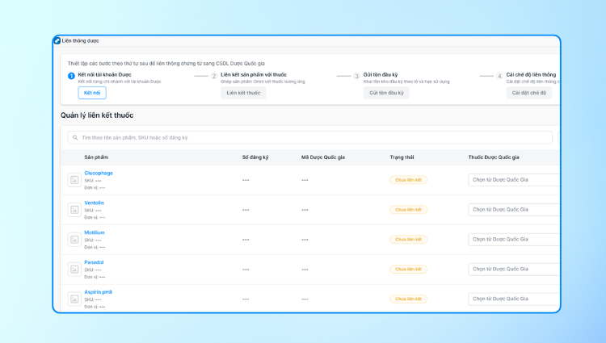The width and height of the screenshot is (606, 343).
Task: Select step 3 number circle icon
Action: click(356, 76)
